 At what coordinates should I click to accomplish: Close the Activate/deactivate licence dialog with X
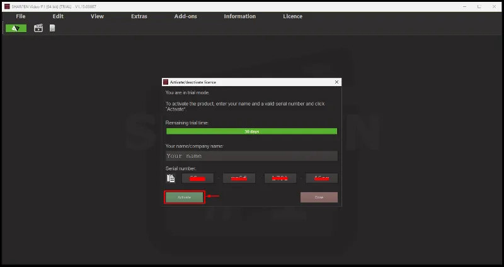click(x=336, y=82)
